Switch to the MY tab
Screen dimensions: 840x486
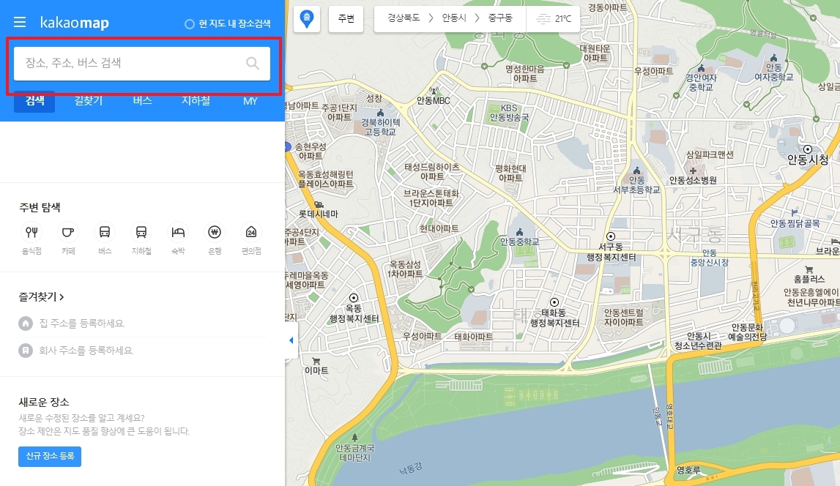point(250,101)
